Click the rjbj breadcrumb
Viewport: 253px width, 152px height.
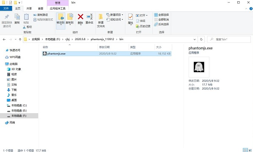click(67, 39)
